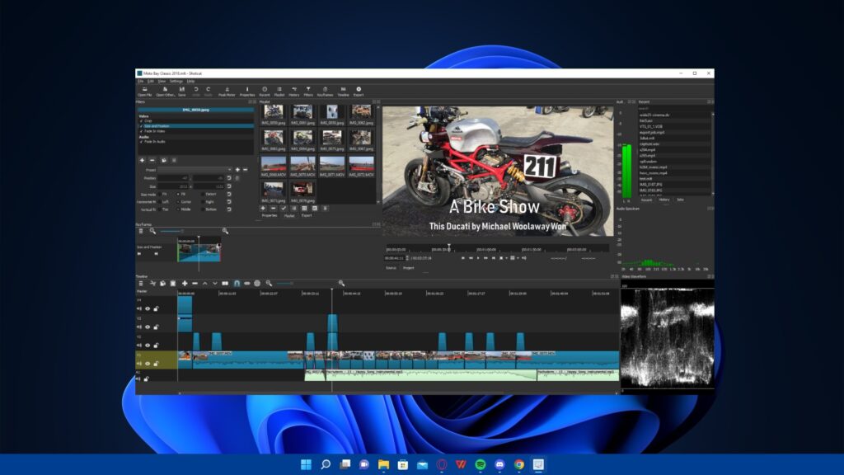Click the Redo toolbar icon

point(209,92)
